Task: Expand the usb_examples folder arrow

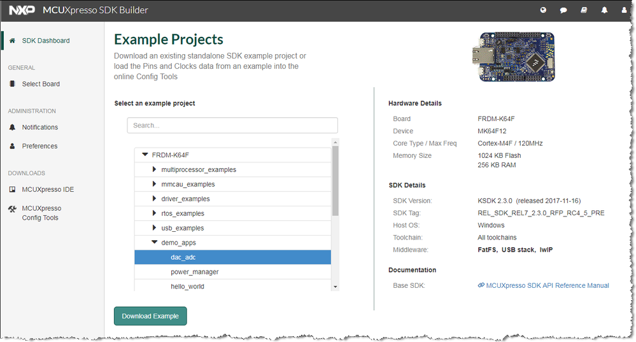Action: point(155,228)
